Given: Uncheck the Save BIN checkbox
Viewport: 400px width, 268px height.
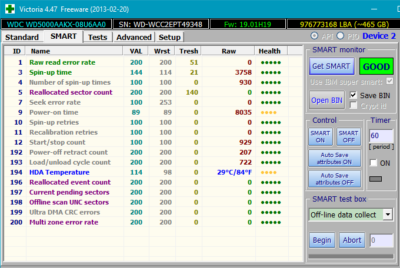Looking at the screenshot, I should (x=354, y=95).
